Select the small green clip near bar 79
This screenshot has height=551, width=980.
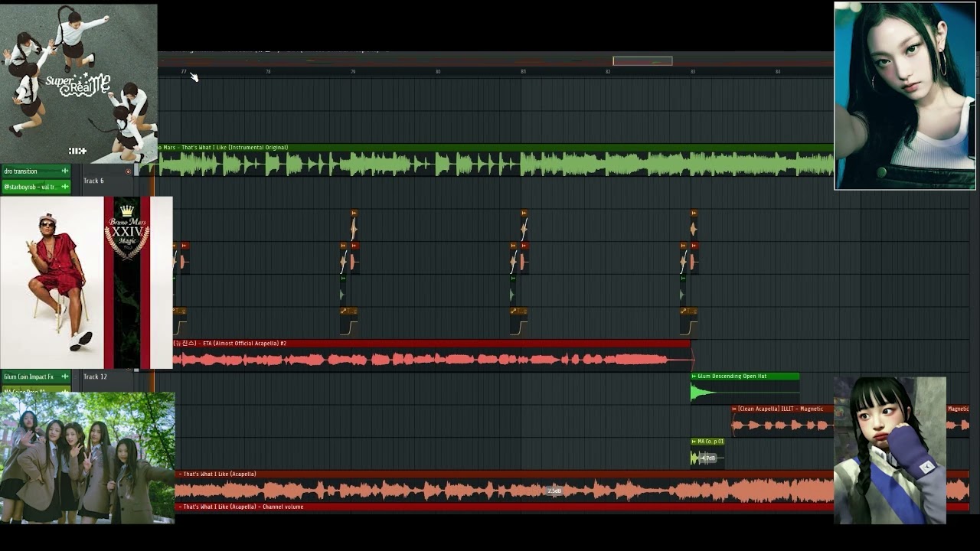pos(342,291)
